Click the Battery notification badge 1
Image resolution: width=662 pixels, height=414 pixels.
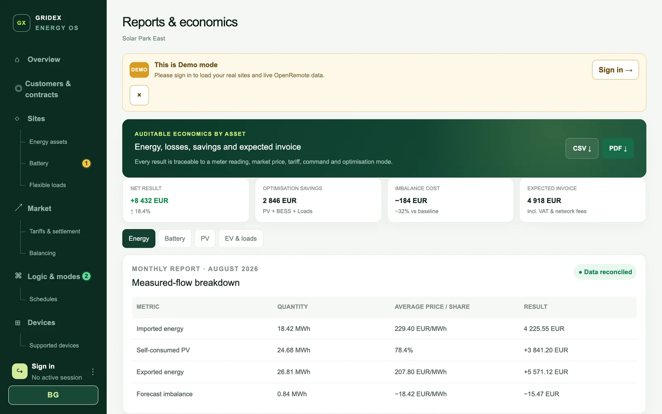pyautogui.click(x=86, y=164)
